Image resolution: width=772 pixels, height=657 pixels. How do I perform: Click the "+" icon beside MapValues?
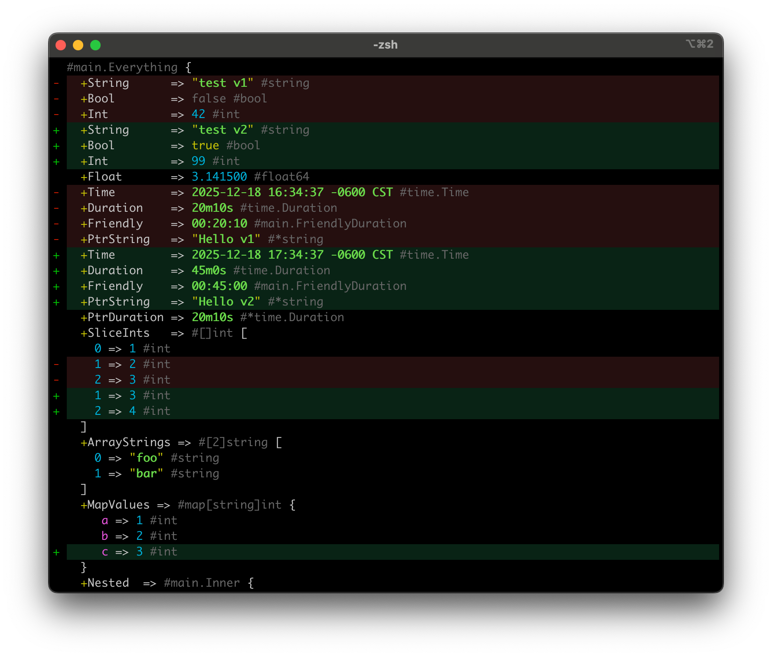click(x=84, y=505)
